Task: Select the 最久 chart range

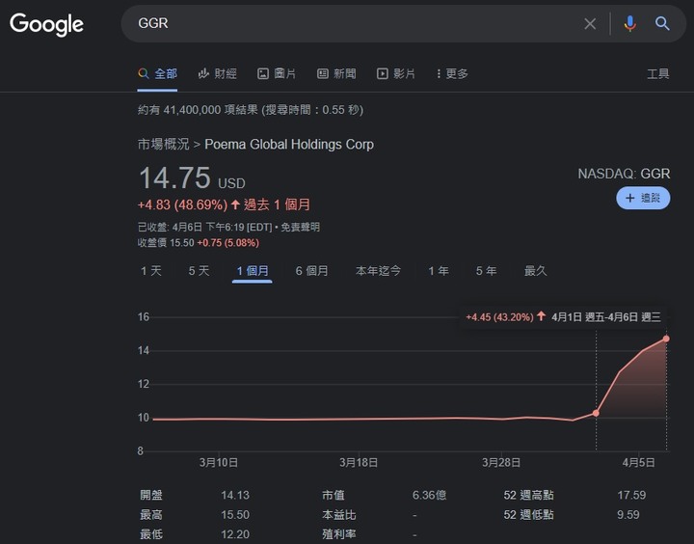Action: click(536, 271)
